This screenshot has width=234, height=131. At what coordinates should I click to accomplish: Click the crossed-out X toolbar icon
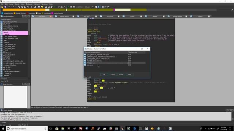coord(64,7)
